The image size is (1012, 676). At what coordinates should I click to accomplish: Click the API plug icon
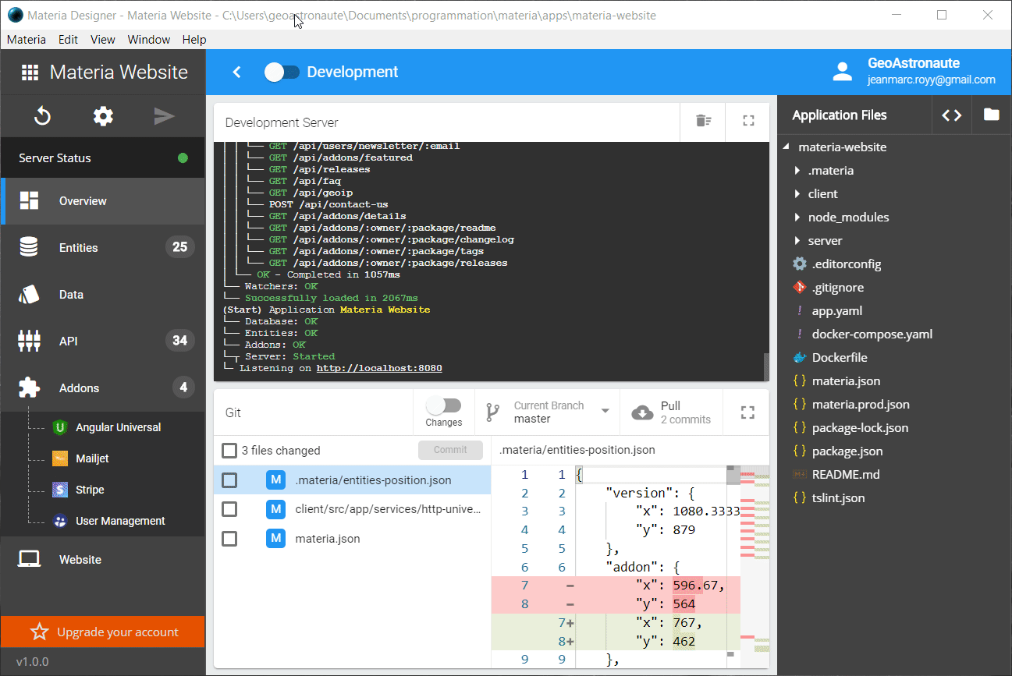coord(29,341)
